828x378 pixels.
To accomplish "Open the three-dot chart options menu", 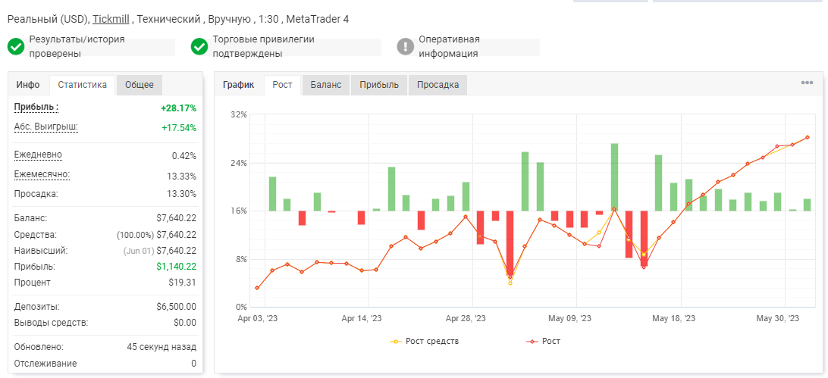I will click(807, 83).
